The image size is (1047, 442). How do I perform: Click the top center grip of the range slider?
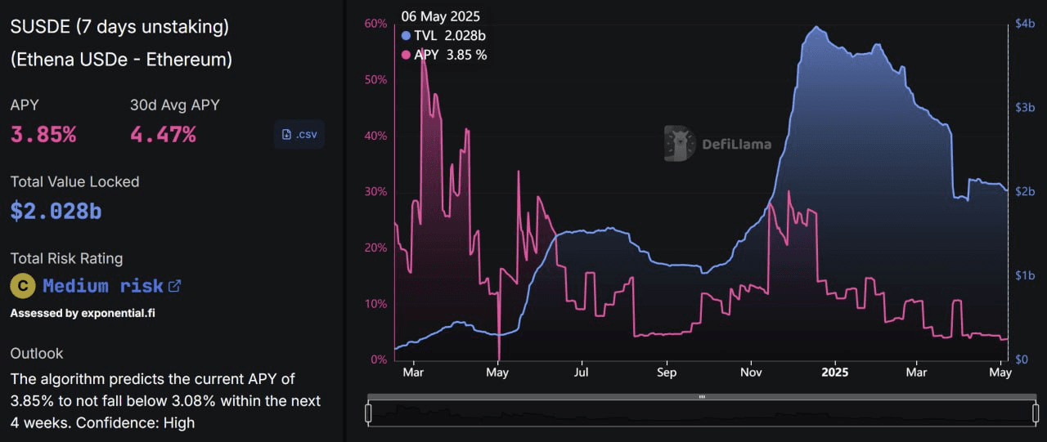pos(702,397)
